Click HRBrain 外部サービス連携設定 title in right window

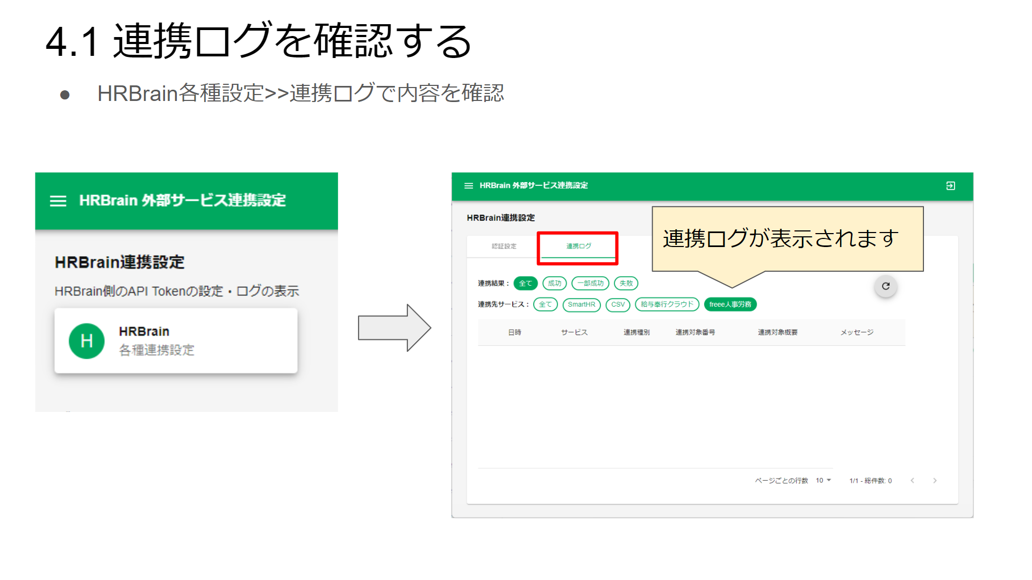pos(534,185)
